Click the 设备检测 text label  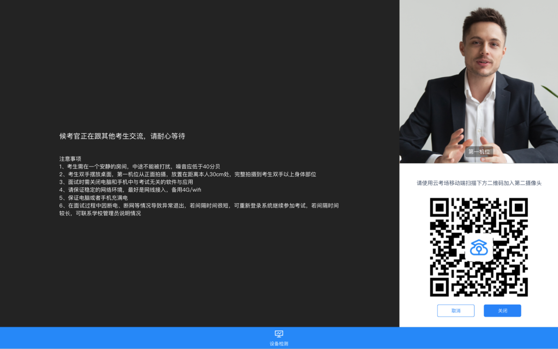(x=279, y=344)
